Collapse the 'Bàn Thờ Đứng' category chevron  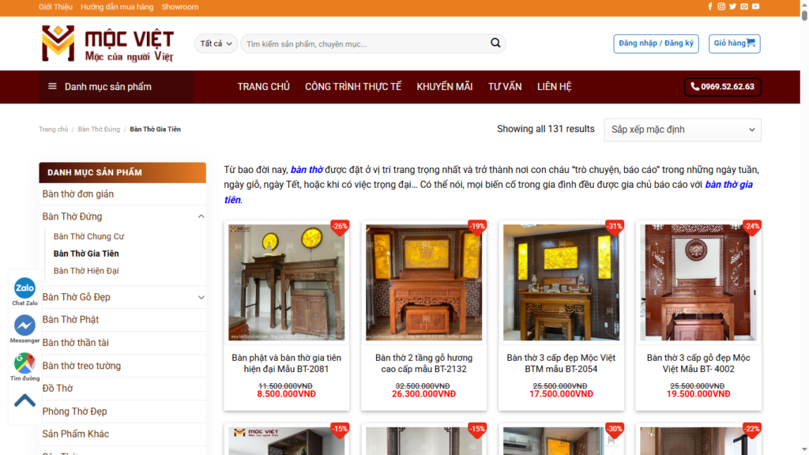(x=201, y=216)
